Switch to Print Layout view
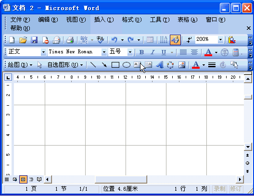This screenshot has height=196, width=254. tap(23, 179)
